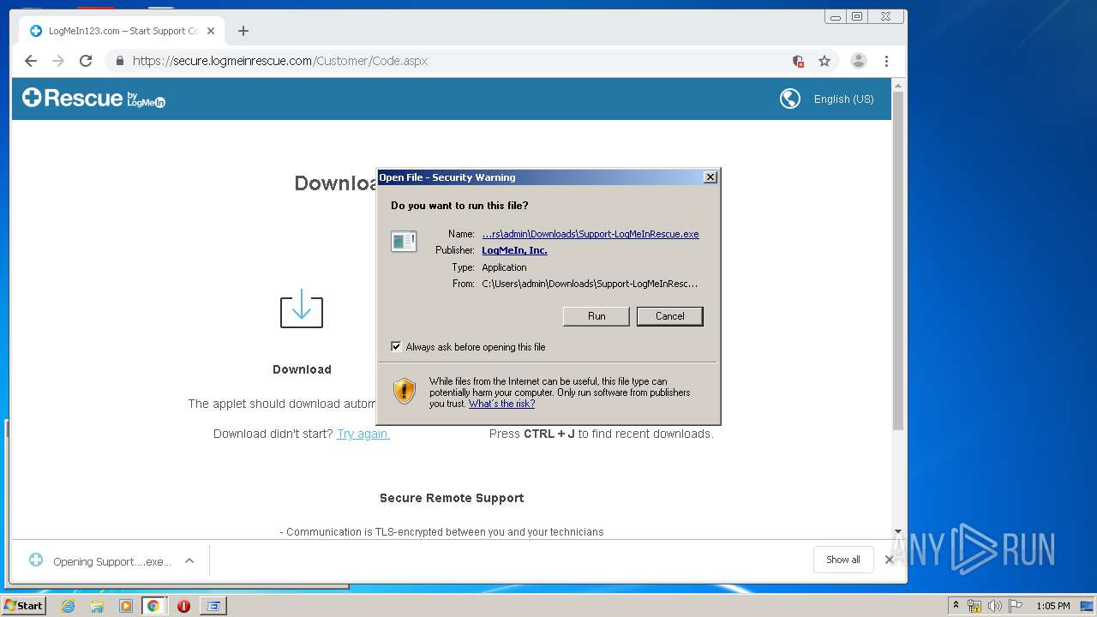Click the red Opera taskbar icon

pyautogui.click(x=183, y=606)
